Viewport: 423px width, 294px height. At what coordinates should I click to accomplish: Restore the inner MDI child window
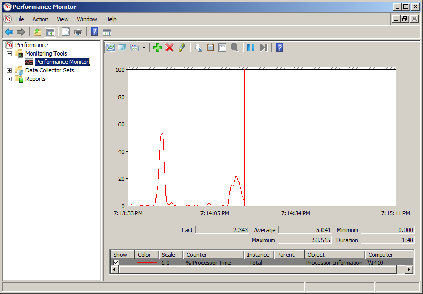[404, 19]
